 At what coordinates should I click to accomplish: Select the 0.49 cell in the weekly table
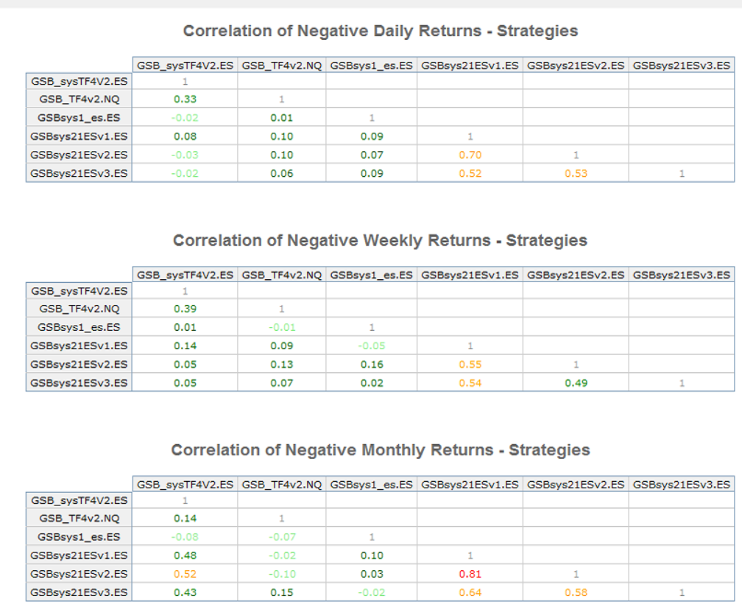(576, 382)
